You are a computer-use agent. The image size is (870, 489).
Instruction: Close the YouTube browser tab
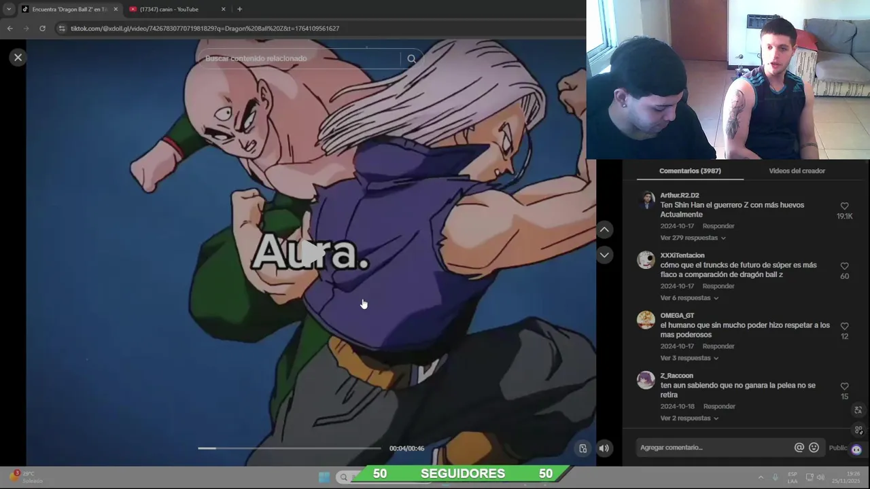224,10
